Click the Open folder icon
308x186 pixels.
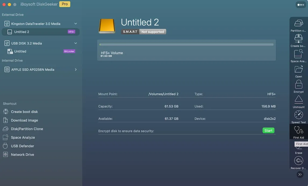pos(299,69)
